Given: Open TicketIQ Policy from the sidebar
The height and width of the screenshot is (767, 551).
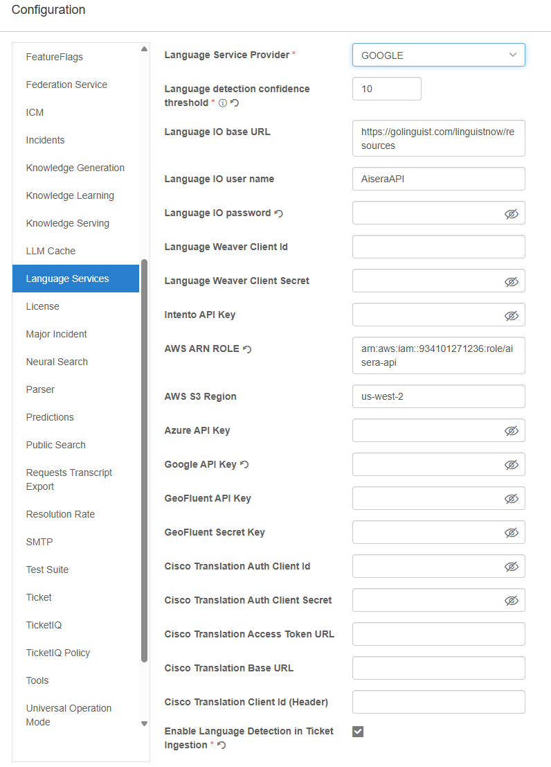Looking at the screenshot, I should click(58, 653).
